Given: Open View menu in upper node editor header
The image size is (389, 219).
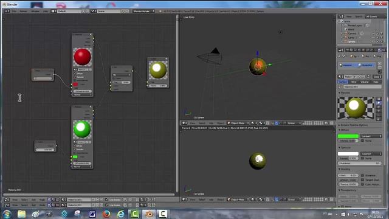Looking at the screenshot, I should pos(15,200).
